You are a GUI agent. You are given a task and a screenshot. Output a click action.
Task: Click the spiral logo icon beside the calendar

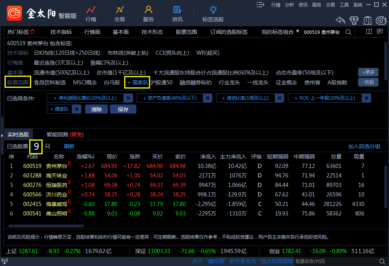click(x=381, y=21)
